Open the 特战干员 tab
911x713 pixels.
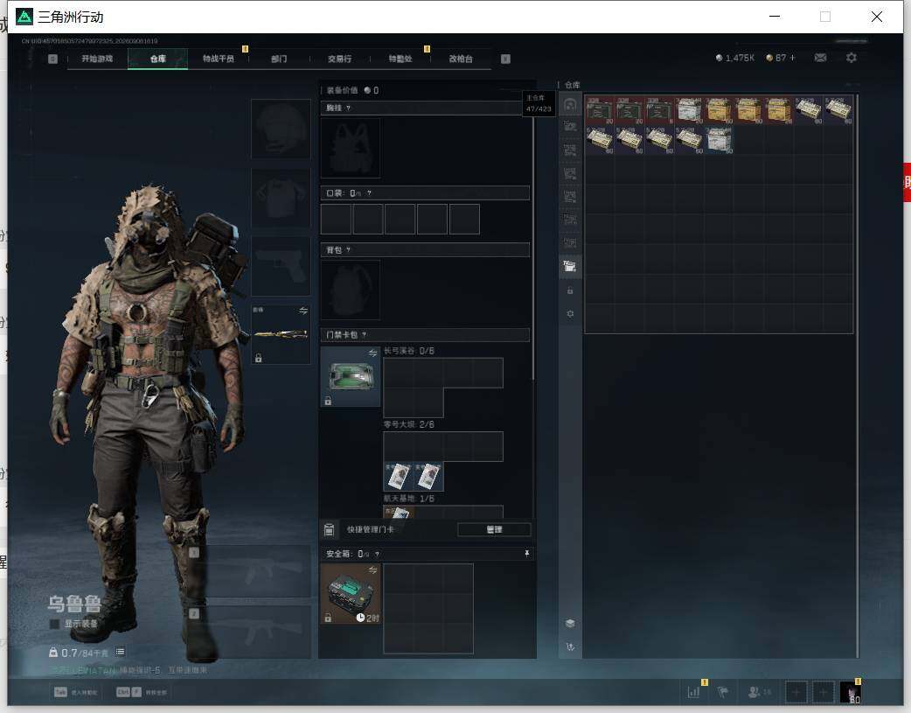(218, 59)
